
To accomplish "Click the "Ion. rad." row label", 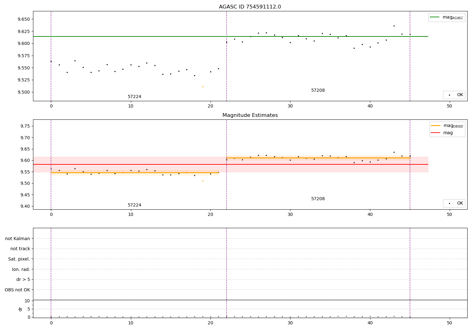I will (21, 269).
